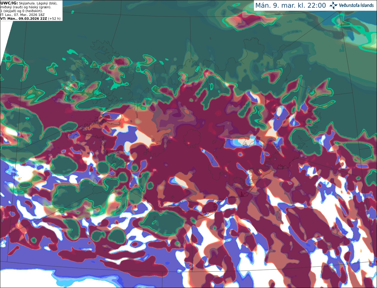Click the Veðurstofa Íslands logo icon

[x=333, y=5]
